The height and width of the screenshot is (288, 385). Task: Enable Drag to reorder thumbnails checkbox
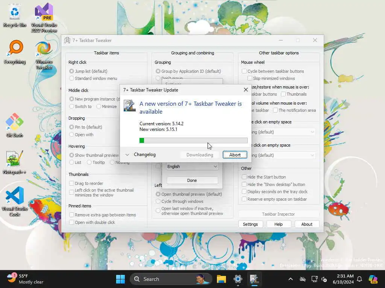point(71,183)
